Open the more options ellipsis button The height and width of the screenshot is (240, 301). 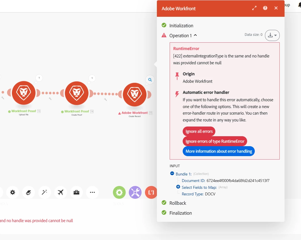coord(92,192)
